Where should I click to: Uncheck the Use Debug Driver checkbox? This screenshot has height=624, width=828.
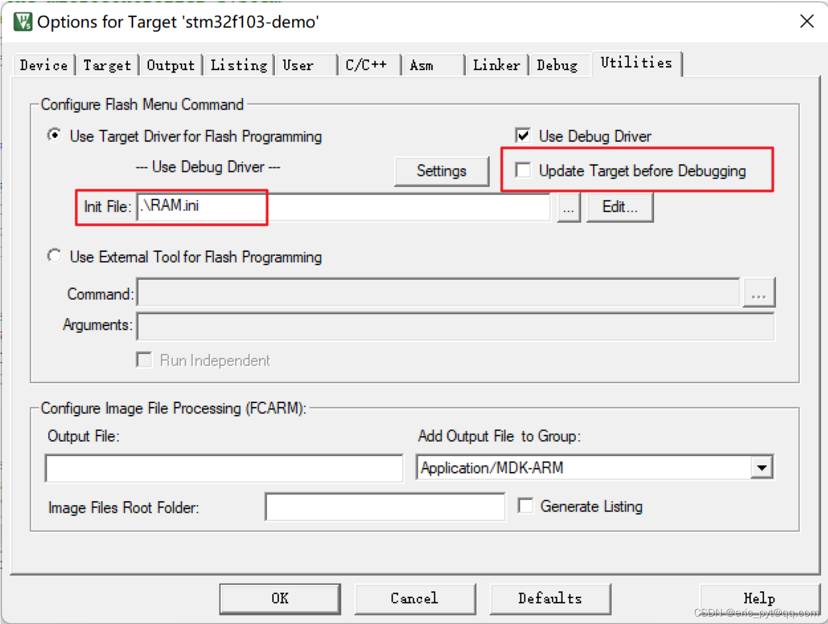523,135
